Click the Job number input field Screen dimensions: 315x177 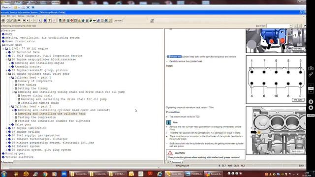(135, 21)
